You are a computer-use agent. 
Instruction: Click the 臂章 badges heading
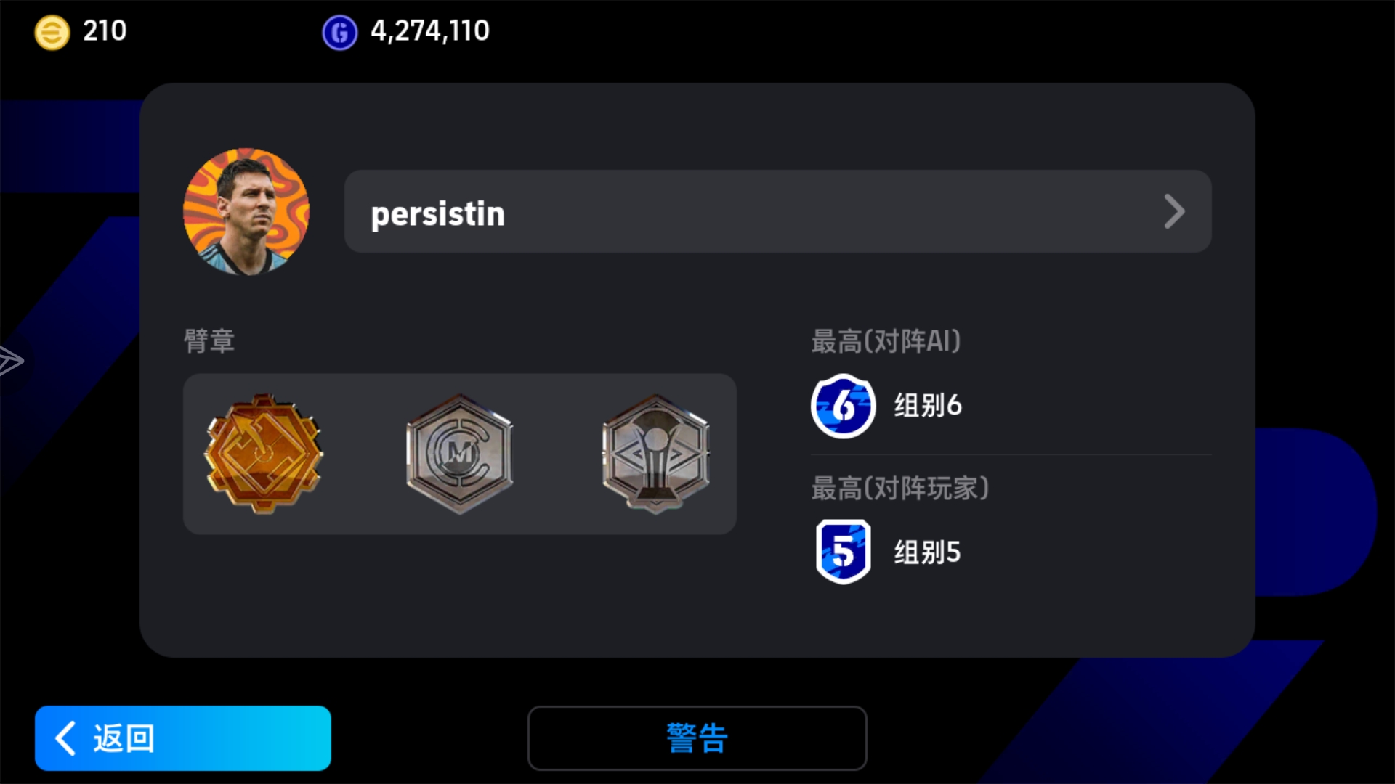click(209, 341)
